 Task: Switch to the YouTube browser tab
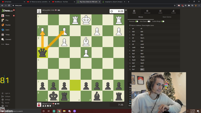tap(13, 2)
